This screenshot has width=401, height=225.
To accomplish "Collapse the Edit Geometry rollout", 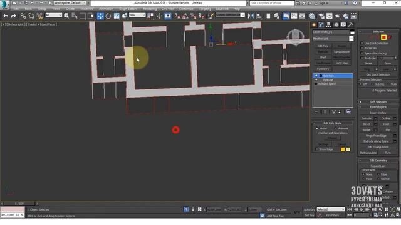I will [x=378, y=161].
